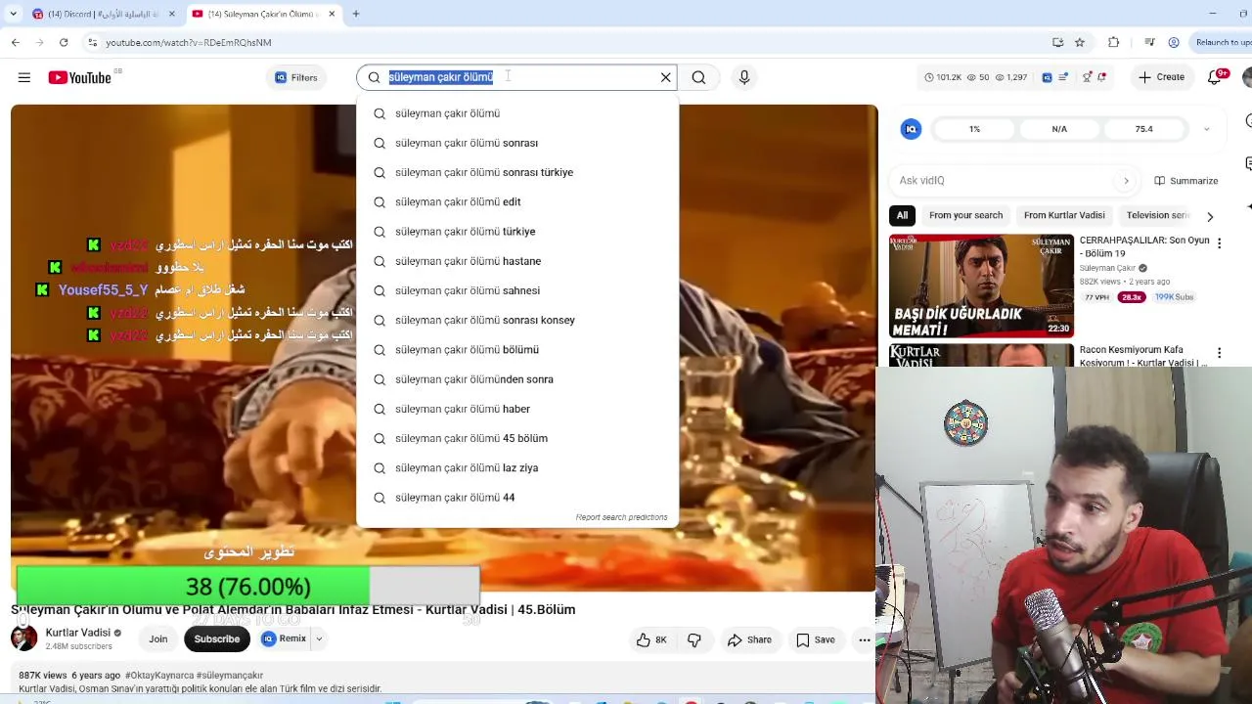Open the vidIQ blue logo in the stats bar
The width and height of the screenshot is (1252, 704).
pos(1047,77)
